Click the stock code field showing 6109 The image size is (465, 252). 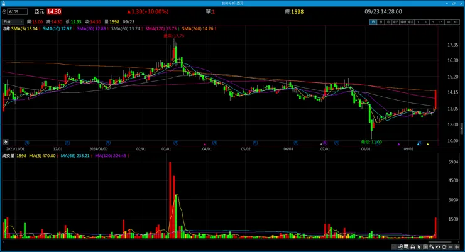coord(18,11)
